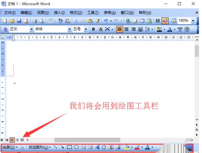Open the 插入(I) menu
Image resolution: width=202 pixels, height=153 pixels.
point(59,13)
